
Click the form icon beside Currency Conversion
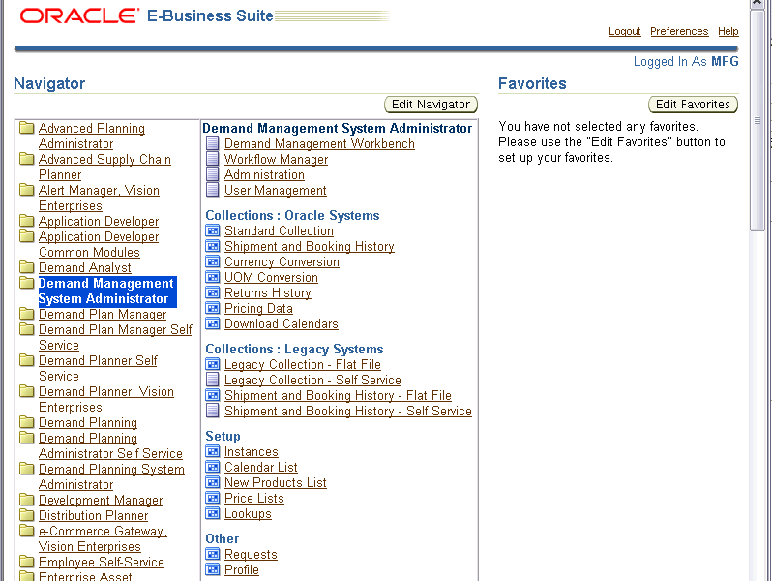(x=212, y=261)
